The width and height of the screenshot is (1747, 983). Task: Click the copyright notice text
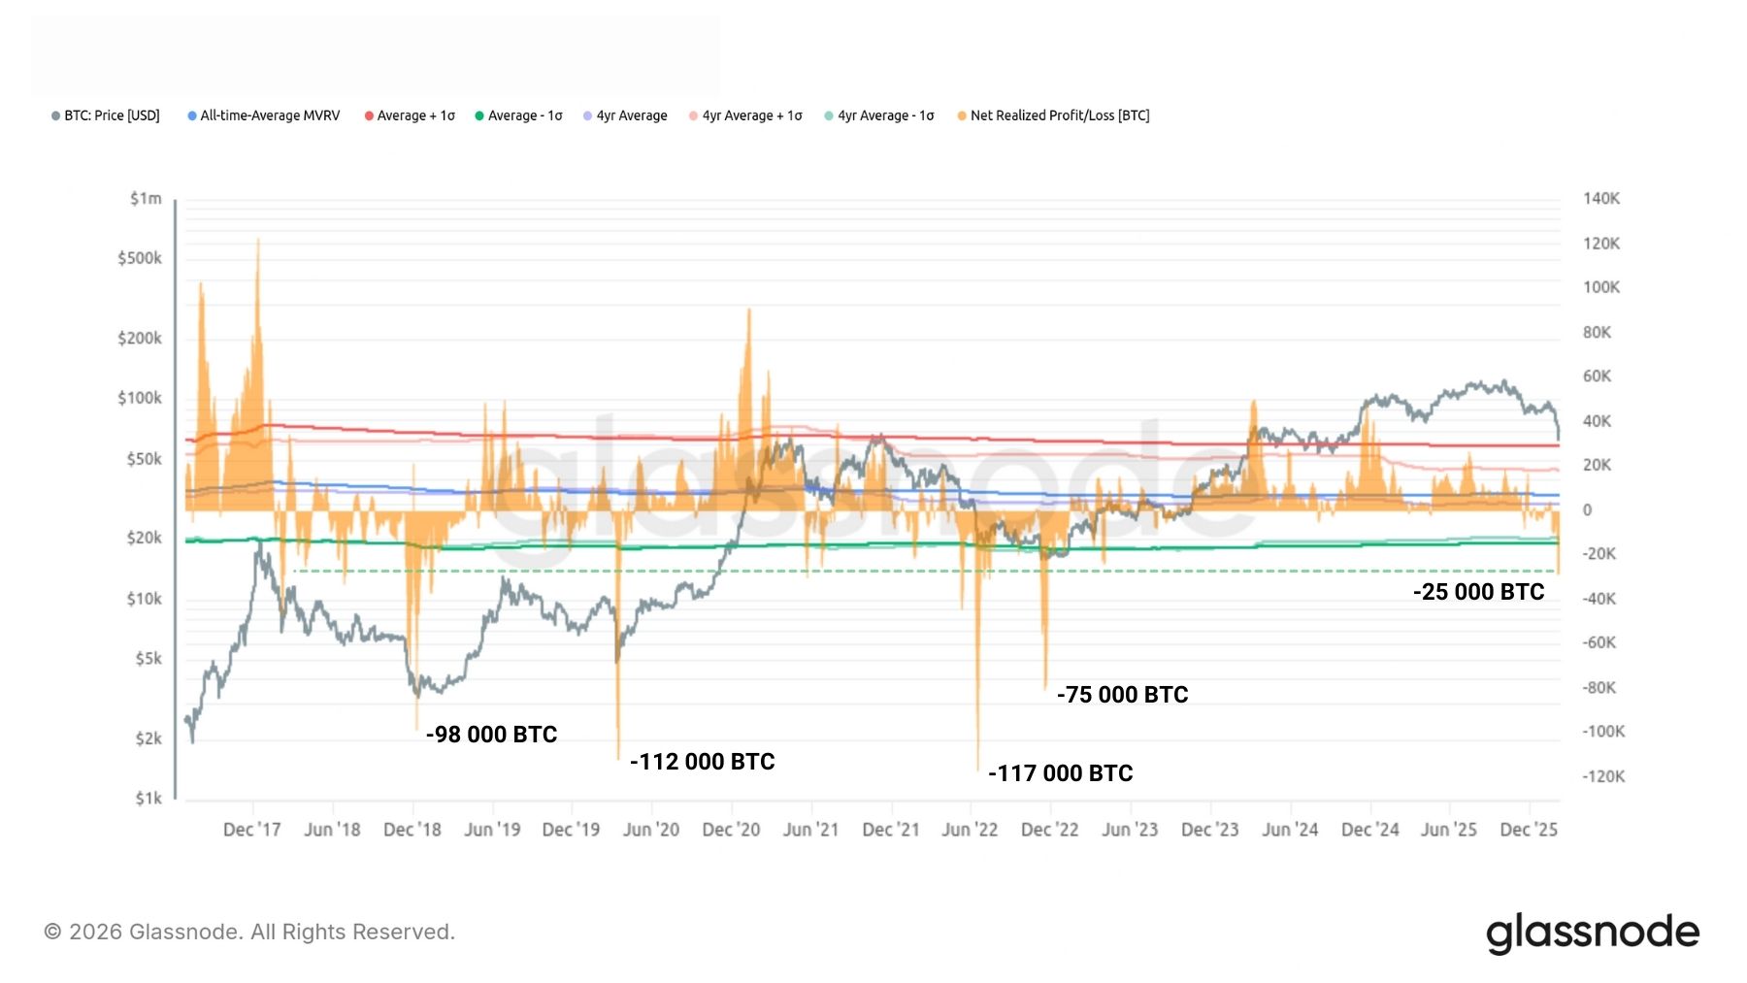click(250, 932)
